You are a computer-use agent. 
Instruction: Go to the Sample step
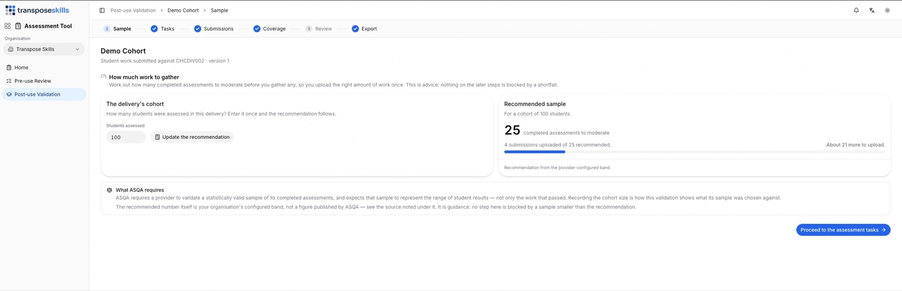(117, 29)
